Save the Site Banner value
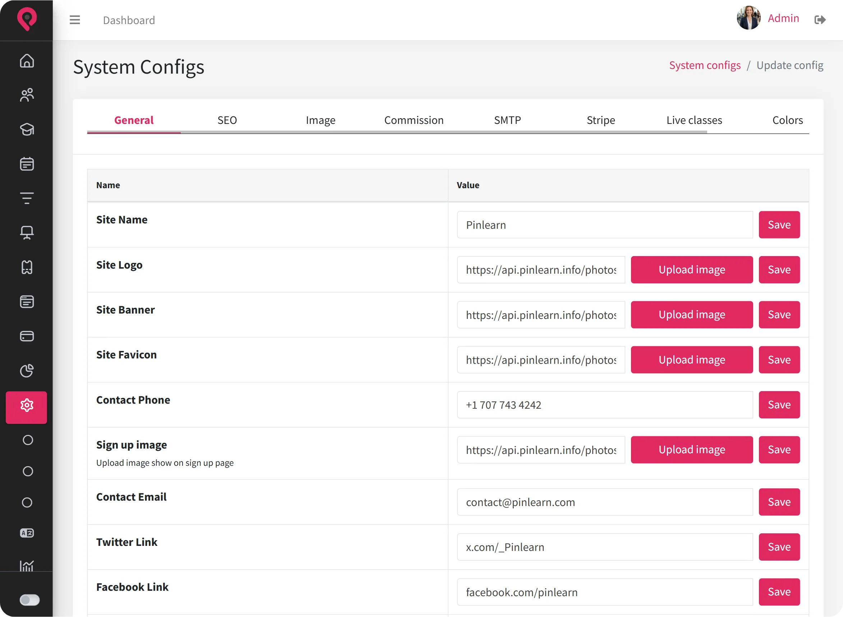The height and width of the screenshot is (617, 843). coord(779,315)
